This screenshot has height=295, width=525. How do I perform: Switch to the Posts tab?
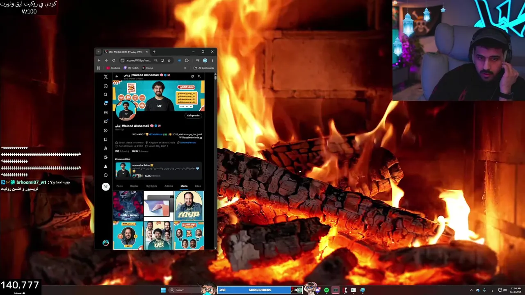click(x=120, y=186)
